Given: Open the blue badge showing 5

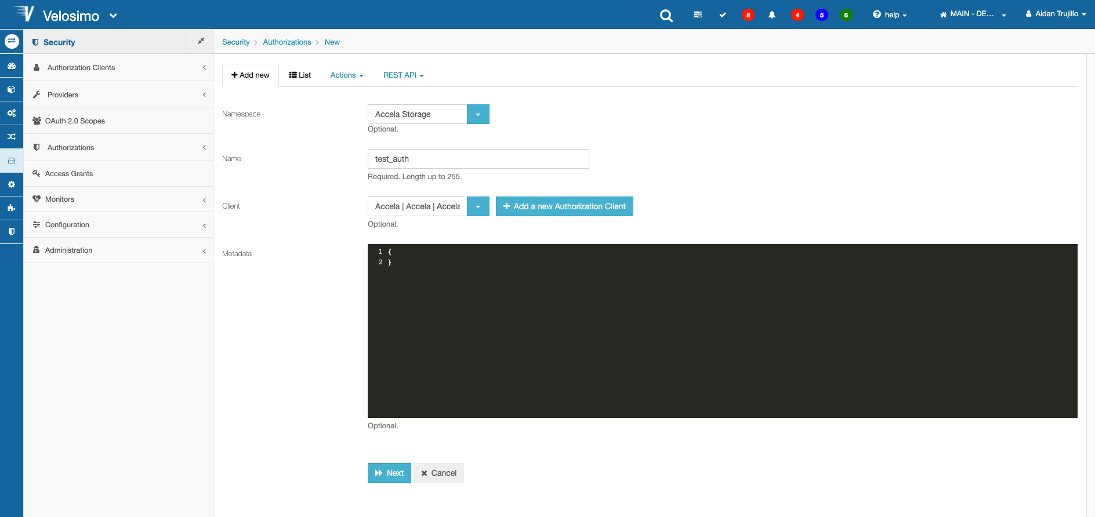Looking at the screenshot, I should click(x=822, y=15).
